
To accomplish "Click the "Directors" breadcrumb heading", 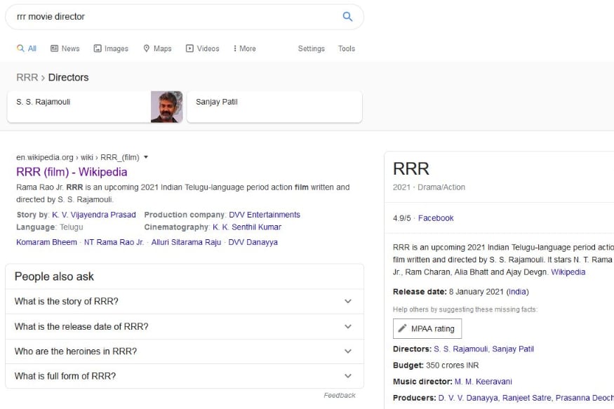I will tap(69, 77).
